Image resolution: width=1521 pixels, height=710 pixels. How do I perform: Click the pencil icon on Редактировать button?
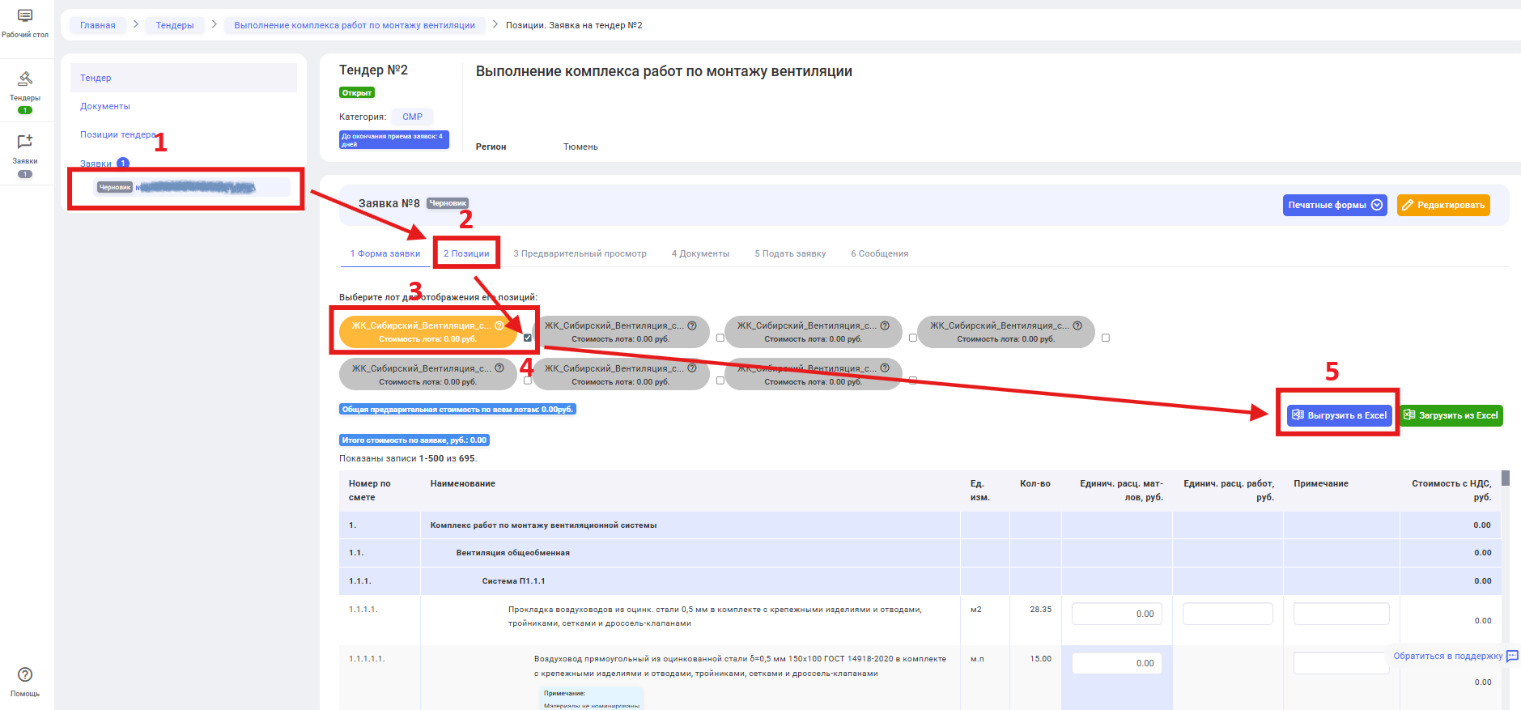(x=1408, y=206)
